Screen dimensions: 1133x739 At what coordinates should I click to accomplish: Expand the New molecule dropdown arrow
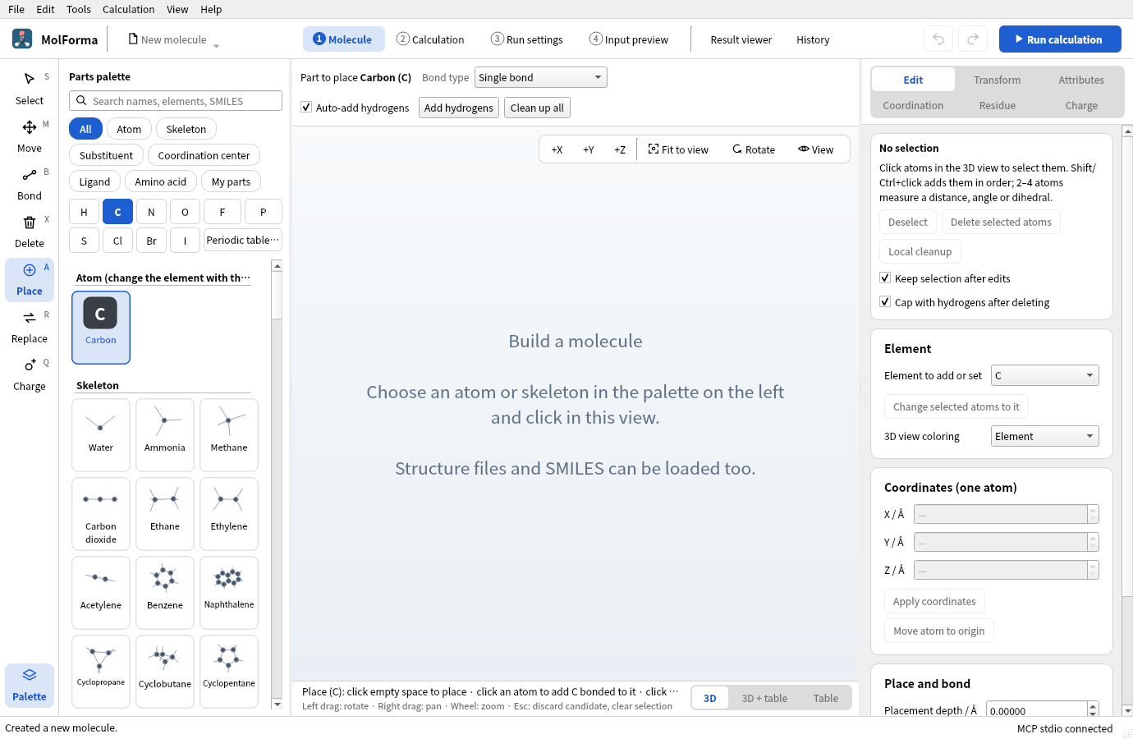tap(217, 45)
